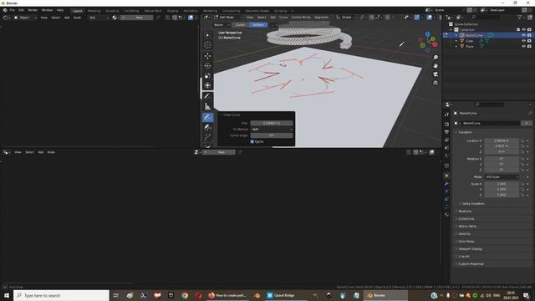
Task: Disable BezierCurve in renders via camera icon
Action: point(529,35)
